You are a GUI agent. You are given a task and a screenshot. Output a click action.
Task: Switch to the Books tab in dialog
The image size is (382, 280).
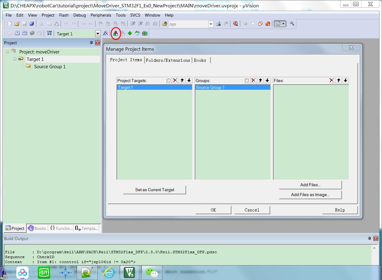(200, 60)
